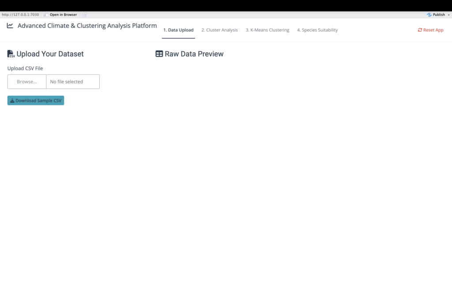Go to the 3. K-Means Clustering tab
The width and height of the screenshot is (452, 294).
coord(267,30)
